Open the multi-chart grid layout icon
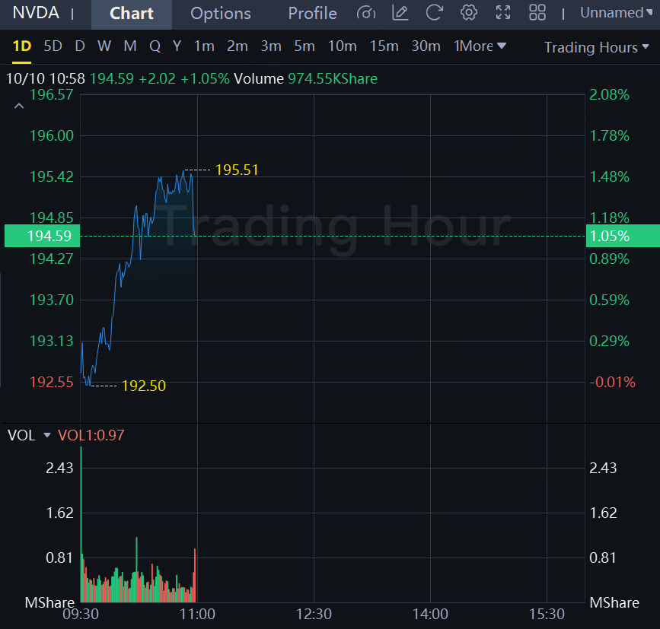Image resolution: width=660 pixels, height=629 pixels. click(537, 13)
